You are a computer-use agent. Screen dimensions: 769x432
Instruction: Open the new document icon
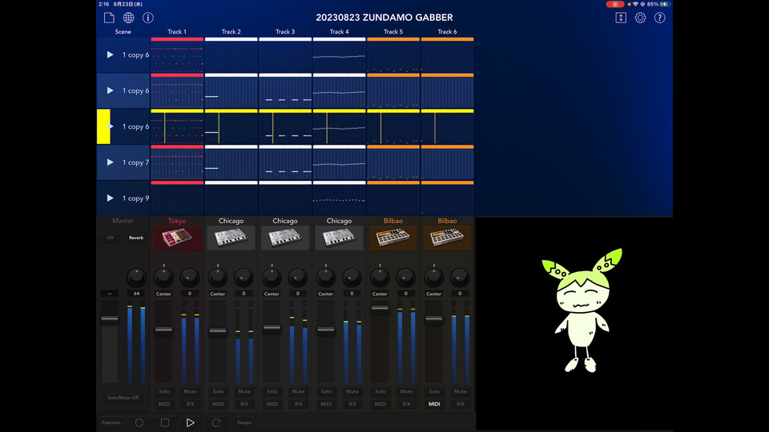click(109, 18)
